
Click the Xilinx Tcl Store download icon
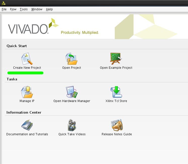tap(116, 92)
